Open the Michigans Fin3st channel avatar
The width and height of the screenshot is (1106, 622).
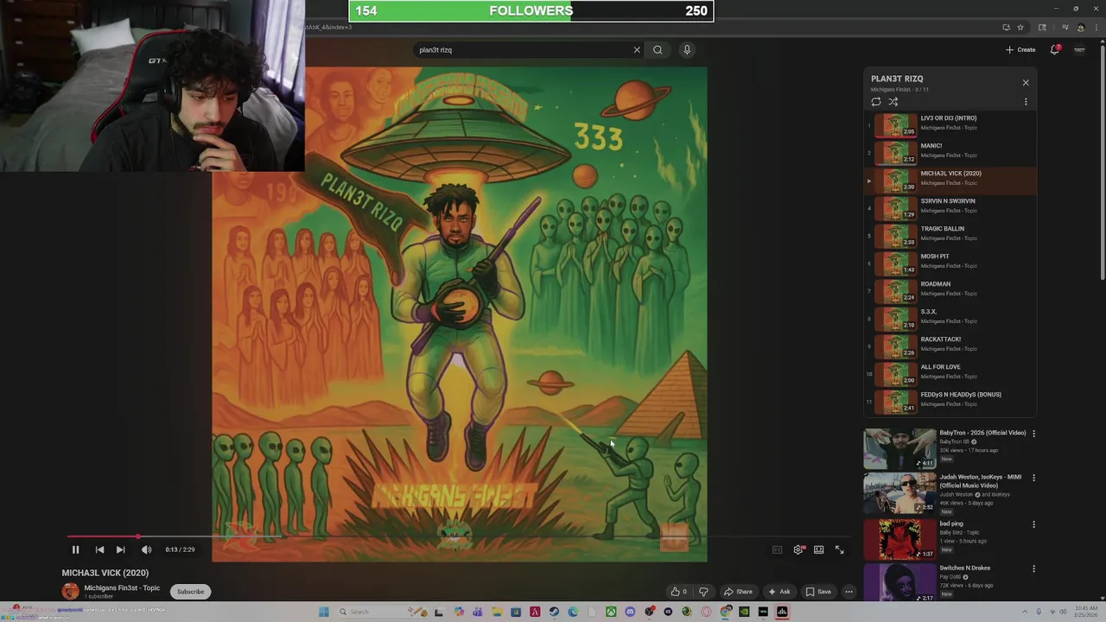point(70,592)
